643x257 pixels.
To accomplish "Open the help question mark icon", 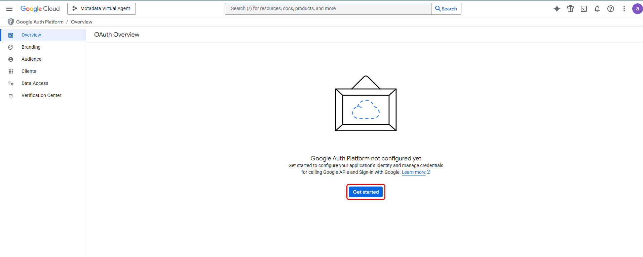I will tap(611, 9).
